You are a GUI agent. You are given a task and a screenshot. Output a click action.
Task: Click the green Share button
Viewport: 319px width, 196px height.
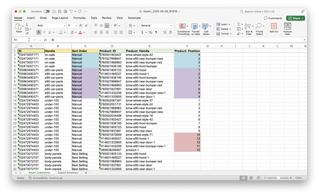[295, 18]
